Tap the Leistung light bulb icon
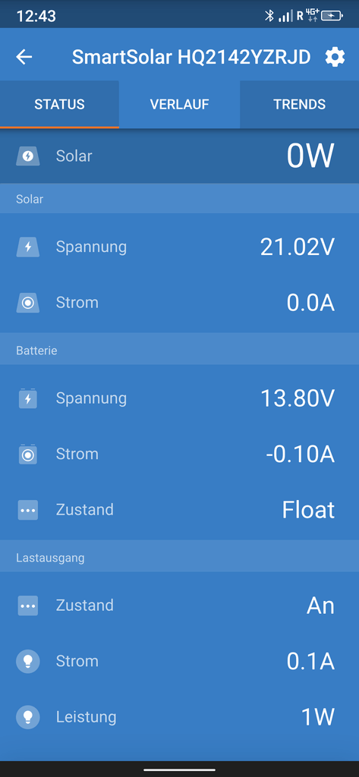The height and width of the screenshot is (777, 359). (x=28, y=717)
